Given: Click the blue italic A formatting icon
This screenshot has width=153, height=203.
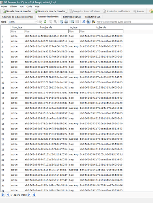Looking at the screenshot, I should tap(84, 22).
